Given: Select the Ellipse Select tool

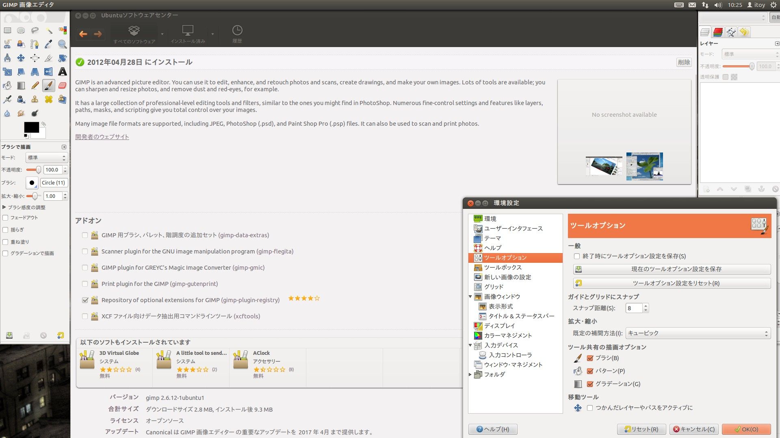Looking at the screenshot, I should click(21, 30).
